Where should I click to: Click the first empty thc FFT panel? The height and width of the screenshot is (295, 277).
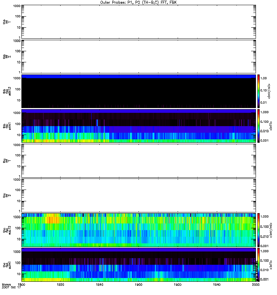138,161
